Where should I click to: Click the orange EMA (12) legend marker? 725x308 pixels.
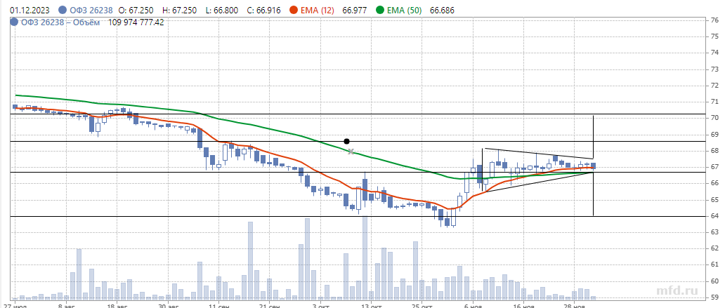pyautogui.click(x=295, y=10)
